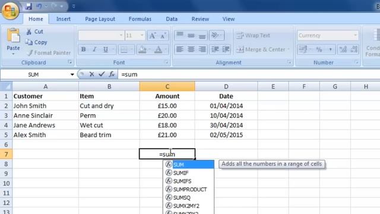Open the Currency number format dropdown
Screen dimensions: 380x214
coord(355,36)
